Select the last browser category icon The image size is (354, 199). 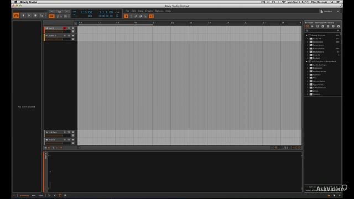pos(339,27)
